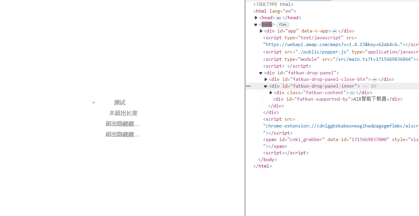This screenshot has height=216, width=419.
Task: Select the closing /body tag line
Action: pyautogui.click(x=267, y=160)
